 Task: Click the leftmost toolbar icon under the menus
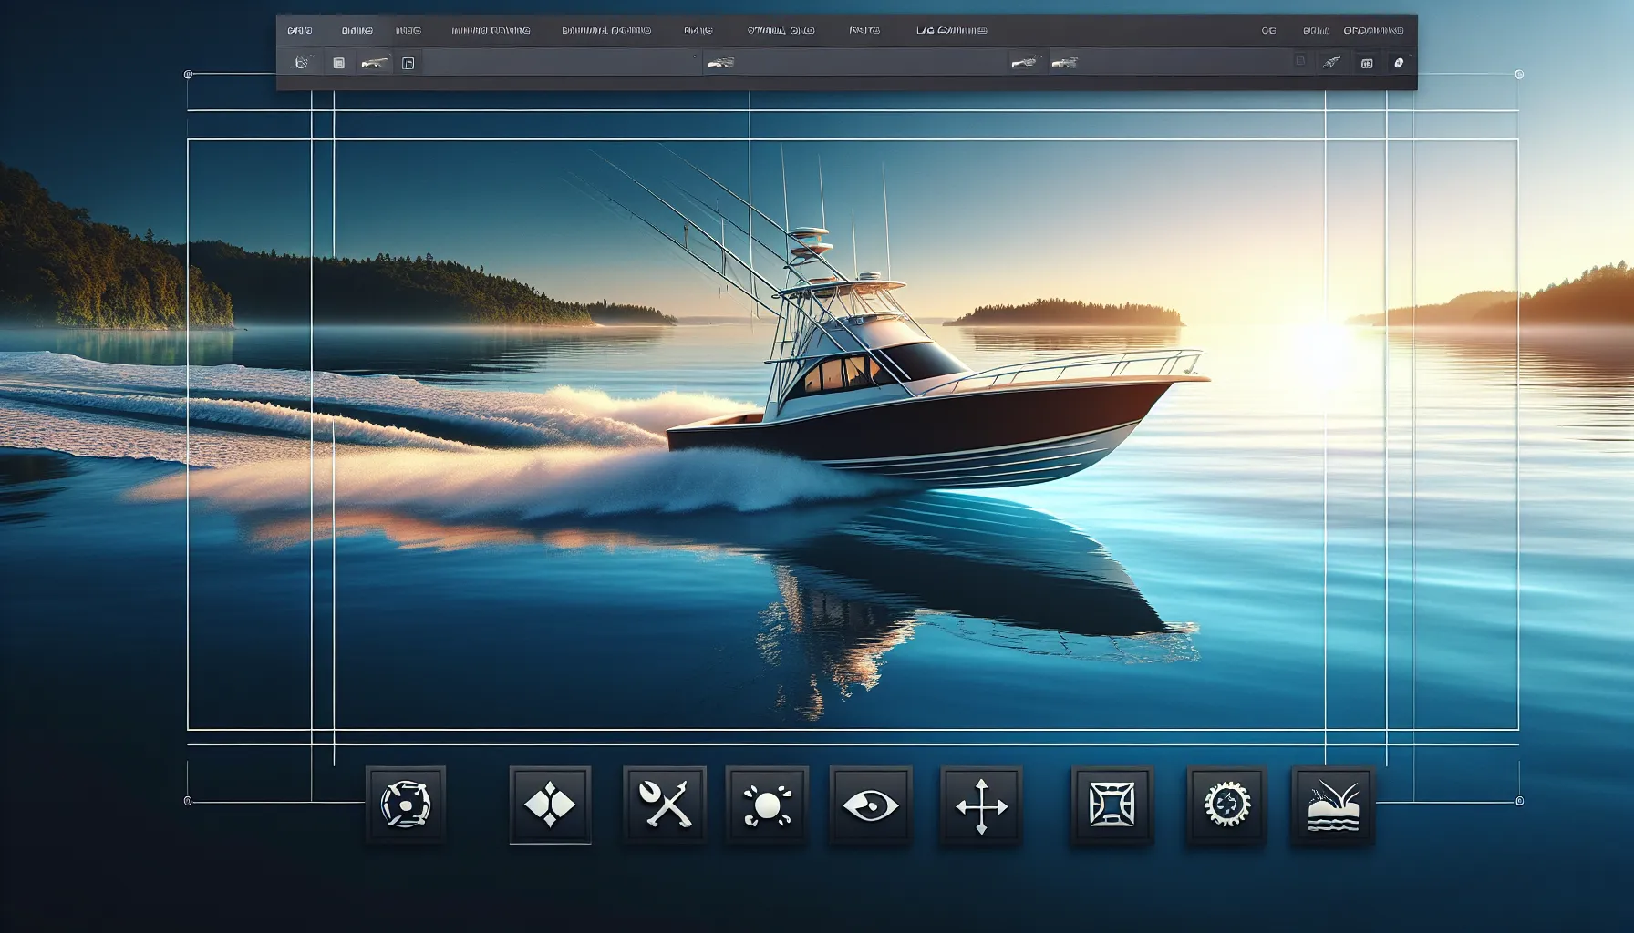302,63
